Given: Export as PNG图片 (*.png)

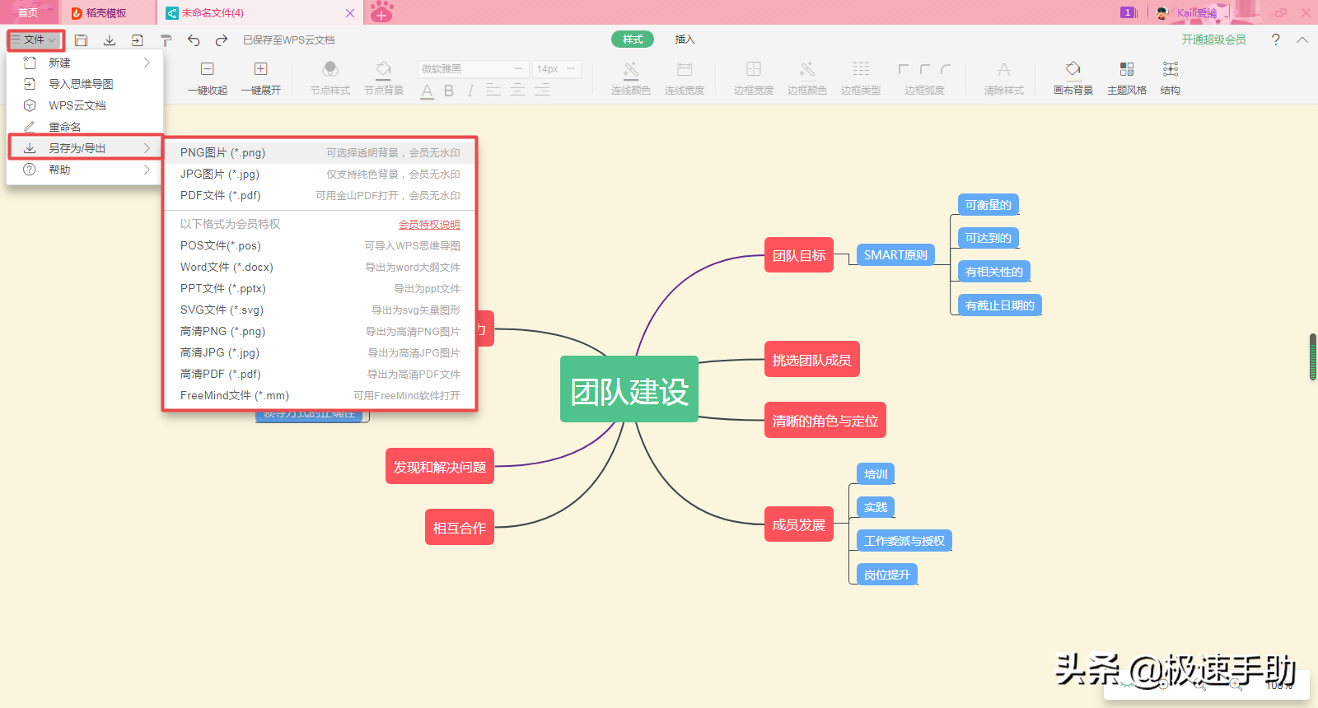Looking at the screenshot, I should tap(320, 153).
